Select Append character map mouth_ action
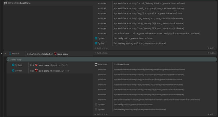The image size is (218, 117). [150, 3]
